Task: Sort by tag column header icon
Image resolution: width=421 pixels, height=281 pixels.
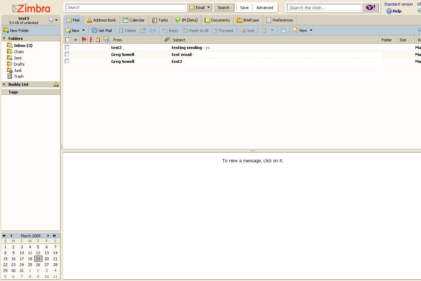Action: (x=98, y=40)
